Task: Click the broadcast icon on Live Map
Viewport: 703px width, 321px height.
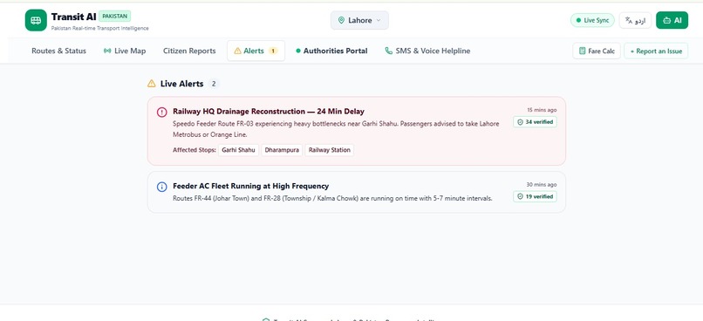Action: [107, 51]
